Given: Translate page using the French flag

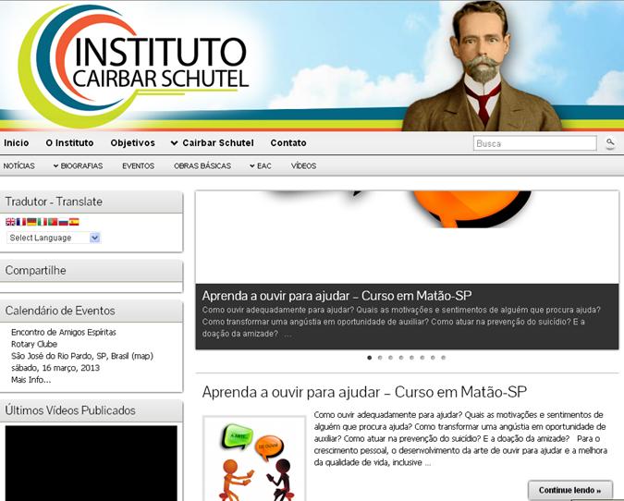Looking at the screenshot, I should [x=21, y=222].
